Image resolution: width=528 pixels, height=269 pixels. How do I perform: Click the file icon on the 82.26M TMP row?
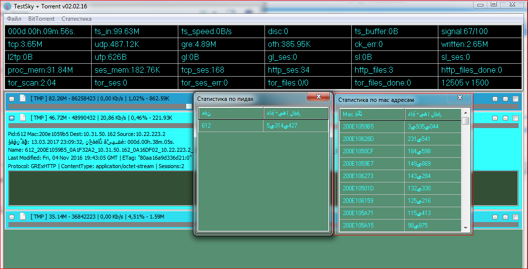22,99
